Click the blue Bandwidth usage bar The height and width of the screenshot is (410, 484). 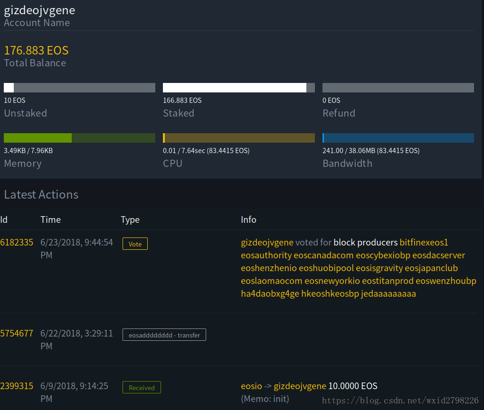point(398,138)
